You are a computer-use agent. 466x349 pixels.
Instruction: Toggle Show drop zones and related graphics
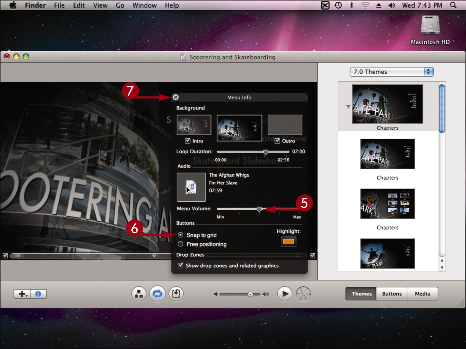click(180, 265)
